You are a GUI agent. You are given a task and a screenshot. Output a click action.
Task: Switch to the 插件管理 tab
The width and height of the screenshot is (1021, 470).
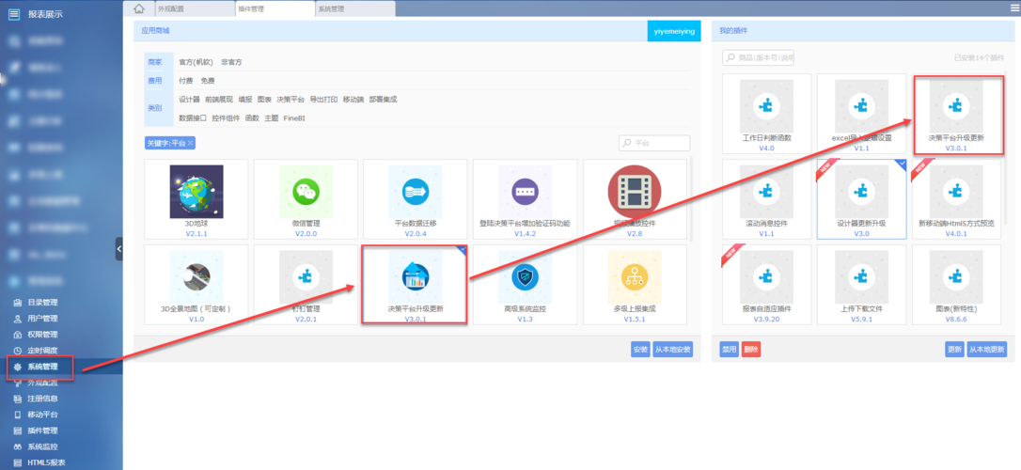[x=275, y=9]
